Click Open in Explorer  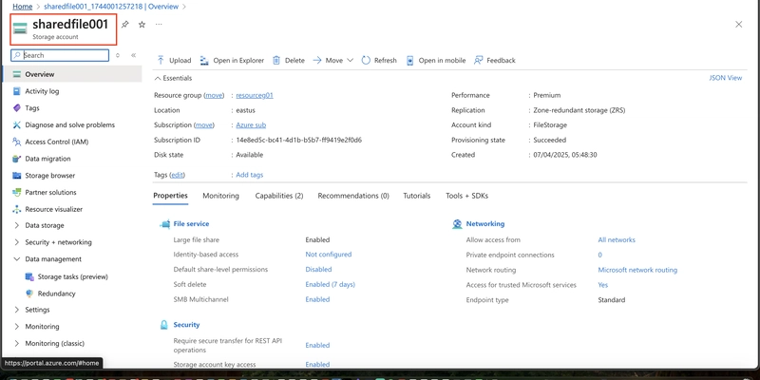pos(232,61)
